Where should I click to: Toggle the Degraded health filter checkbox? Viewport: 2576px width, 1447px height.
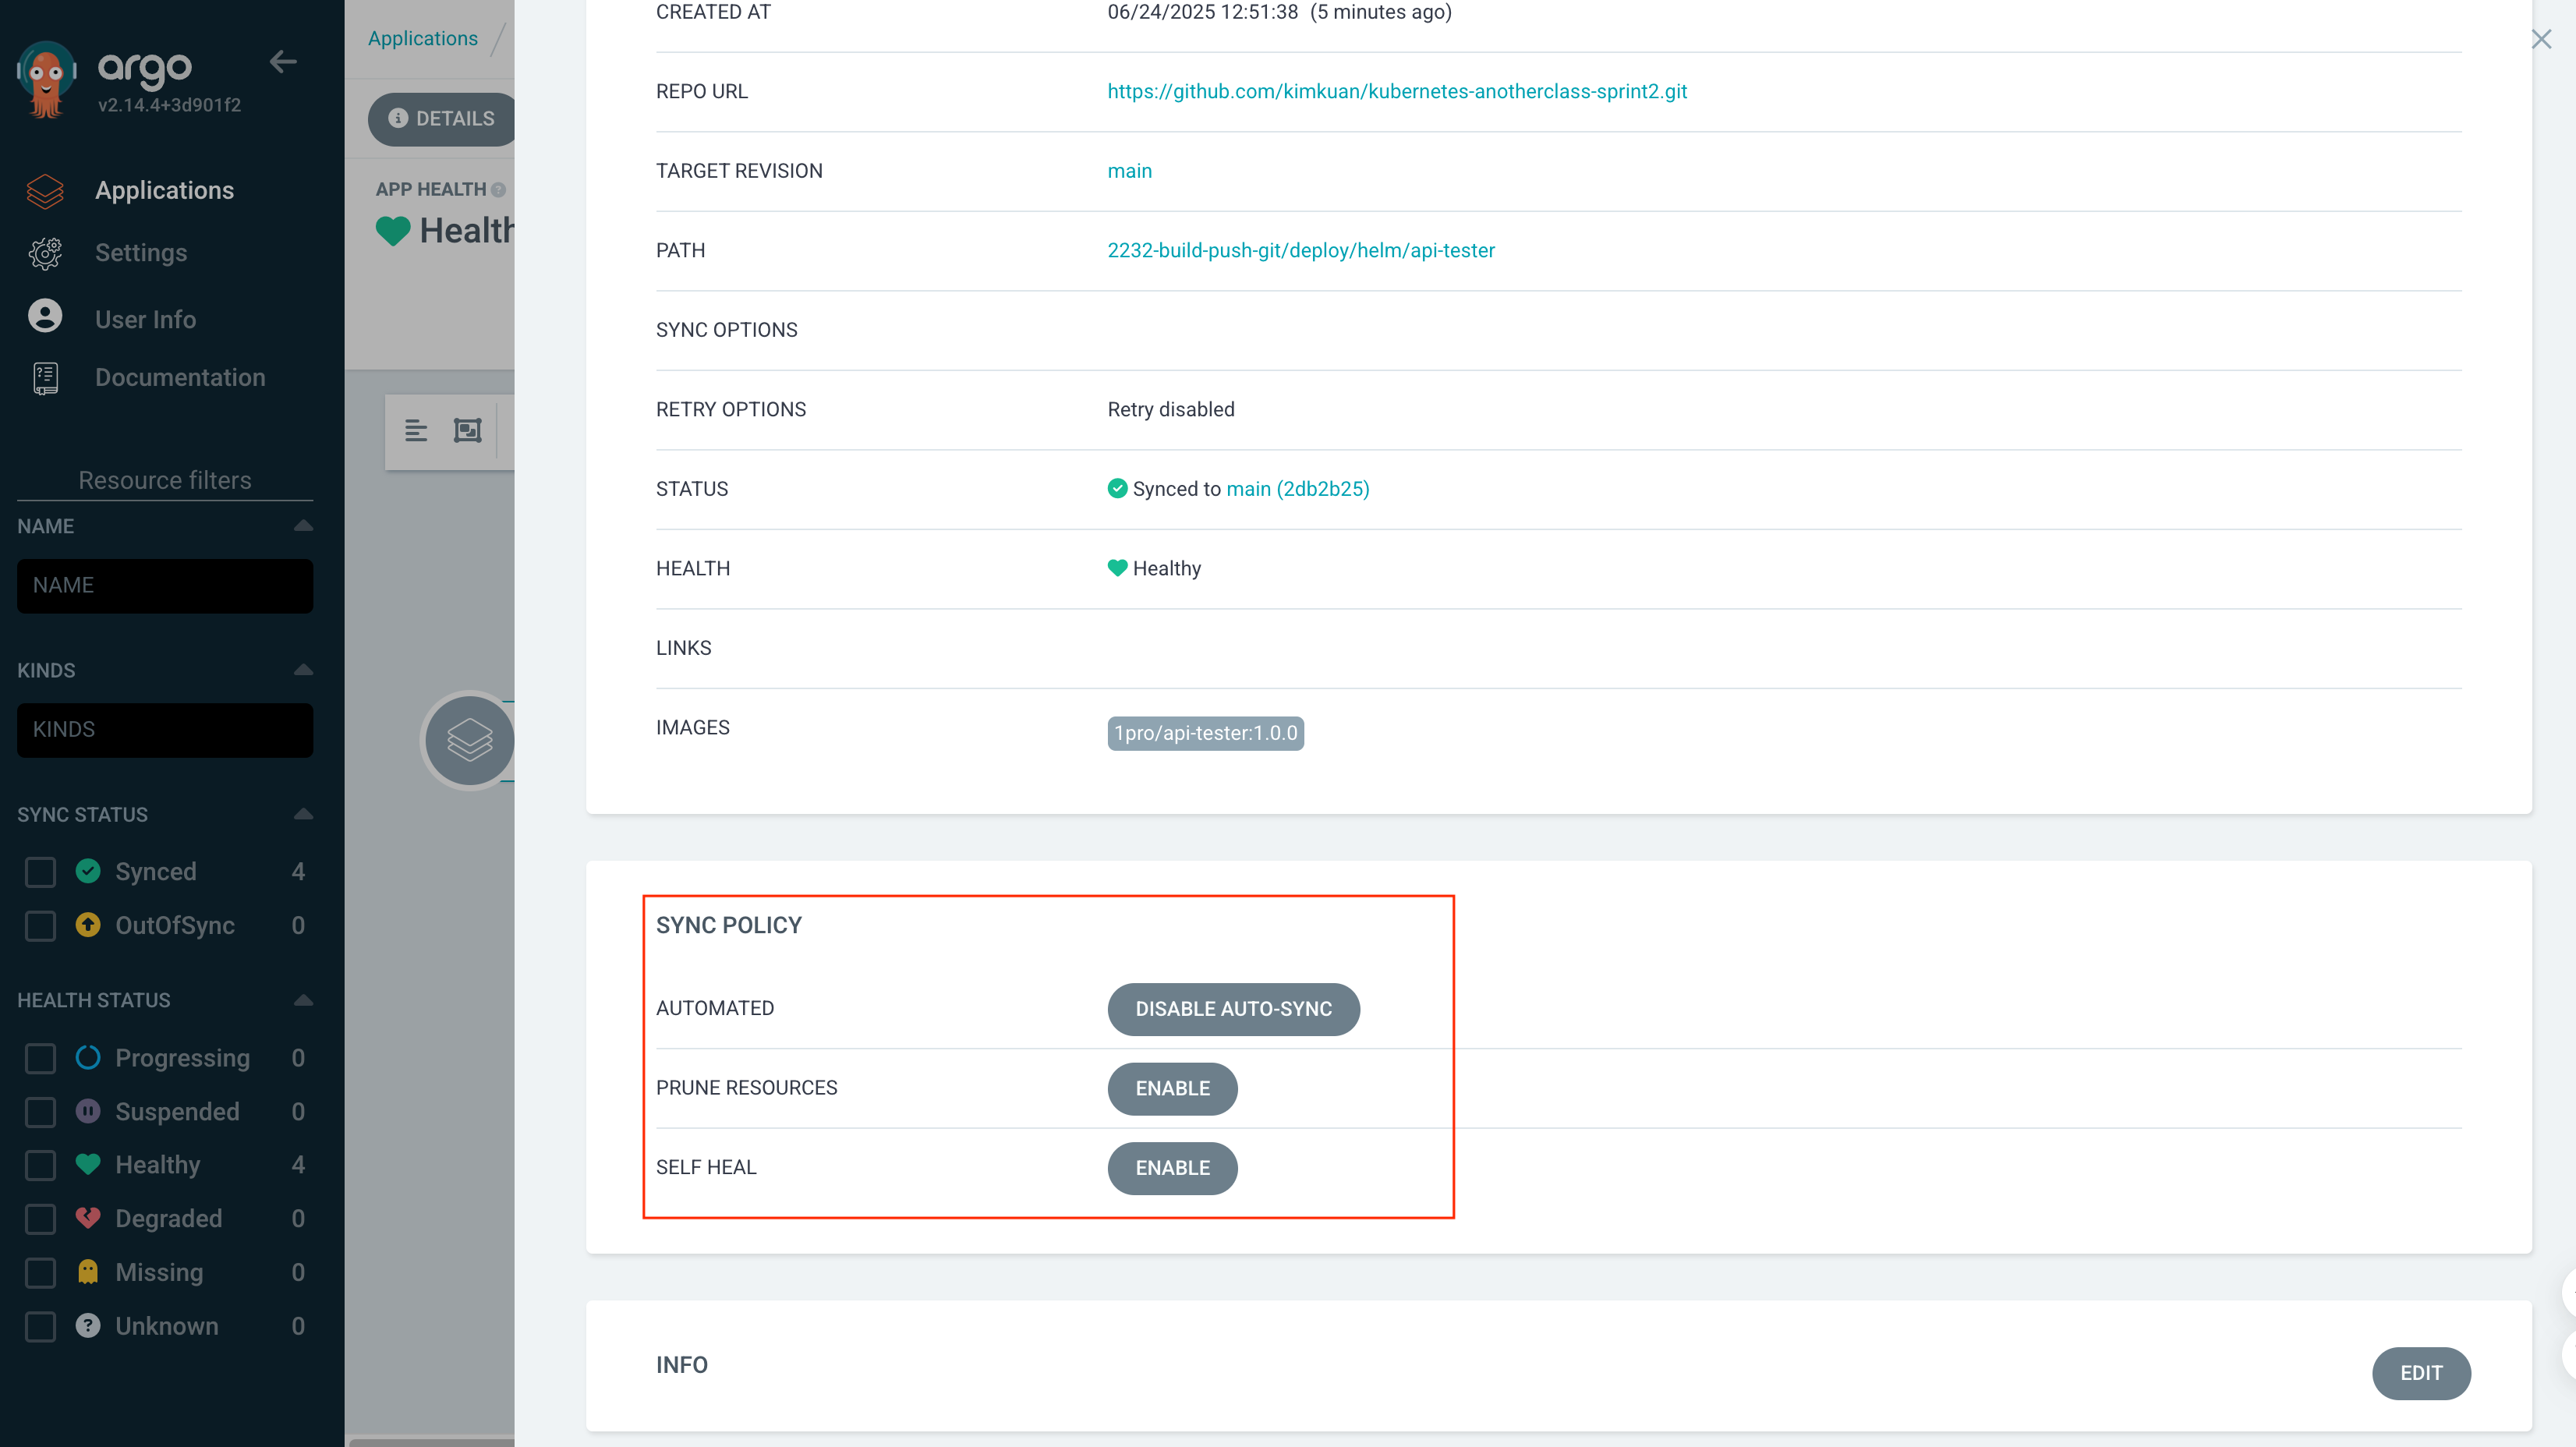(x=40, y=1219)
